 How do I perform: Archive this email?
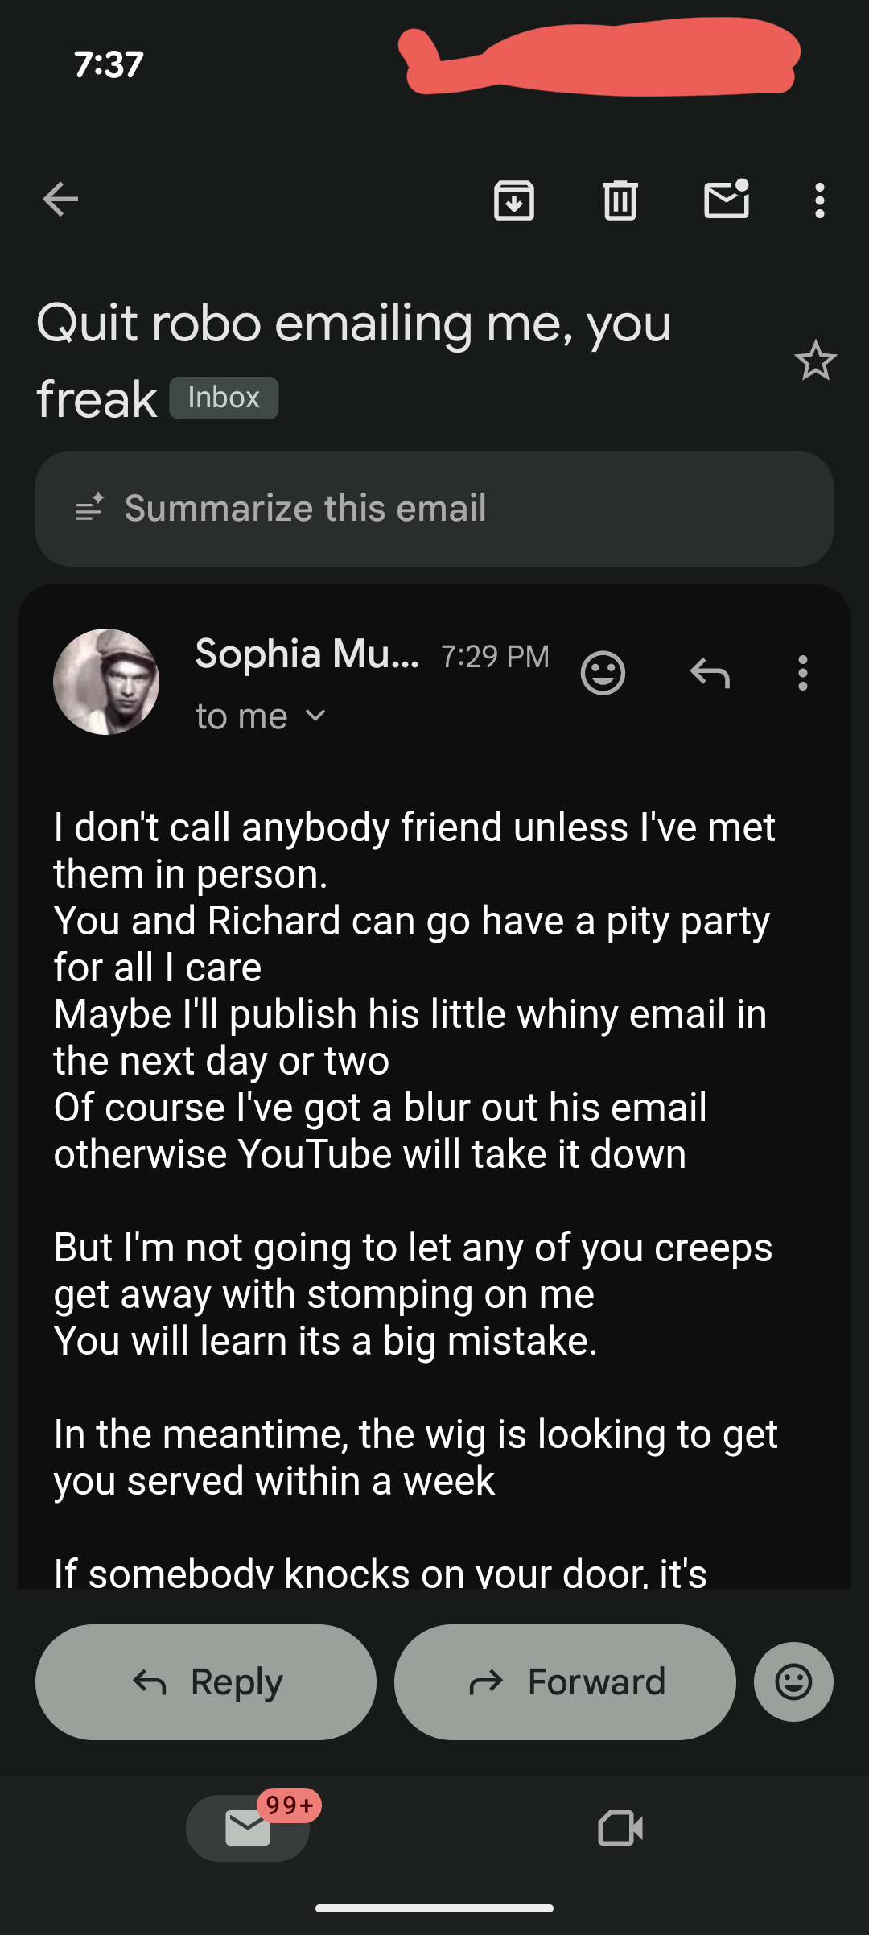514,200
